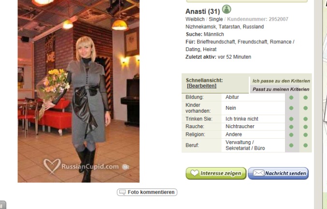Click the right green dot in the Rauche row
Image resolution: width=327 pixels, height=209 pixels.
pyautogui.click(x=306, y=127)
